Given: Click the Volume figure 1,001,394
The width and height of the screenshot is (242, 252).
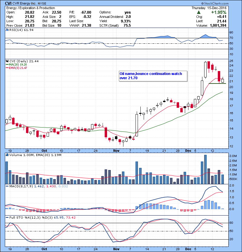Looking at the screenshot, I should click(218, 26).
